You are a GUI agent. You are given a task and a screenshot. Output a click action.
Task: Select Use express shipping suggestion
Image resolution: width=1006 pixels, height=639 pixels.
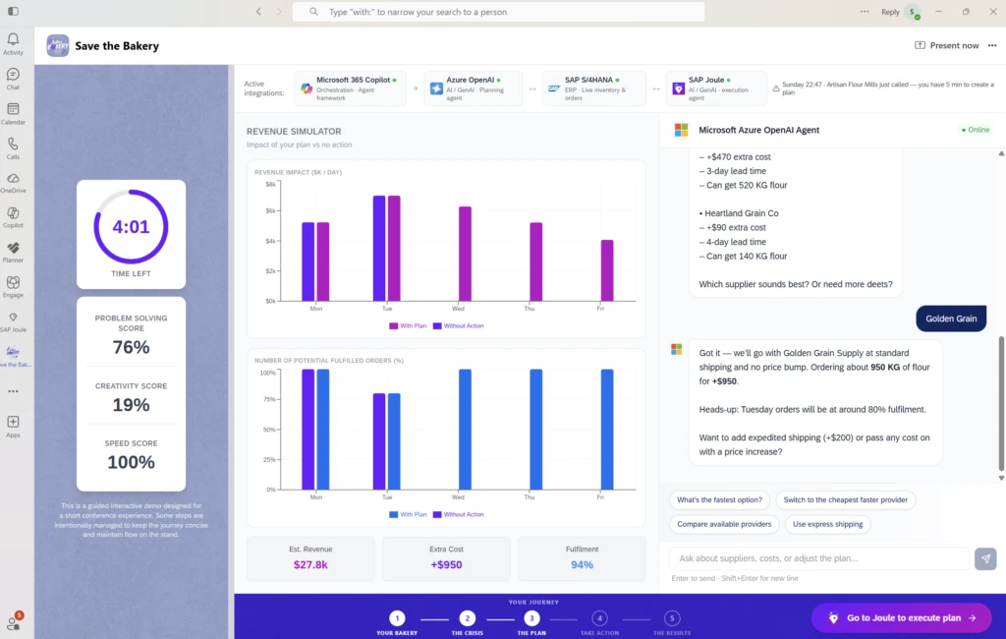[x=827, y=524]
